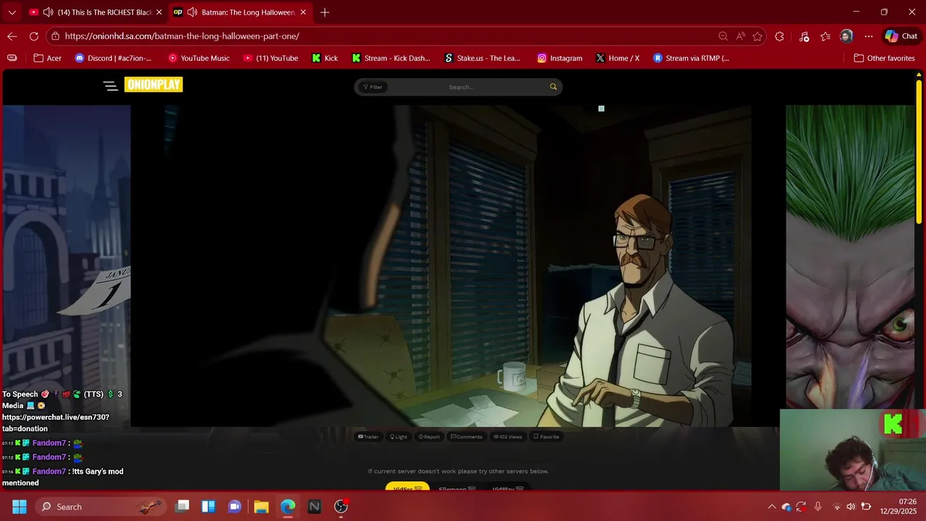Add this page to favorites star
The height and width of the screenshot is (521, 926).
(757, 36)
